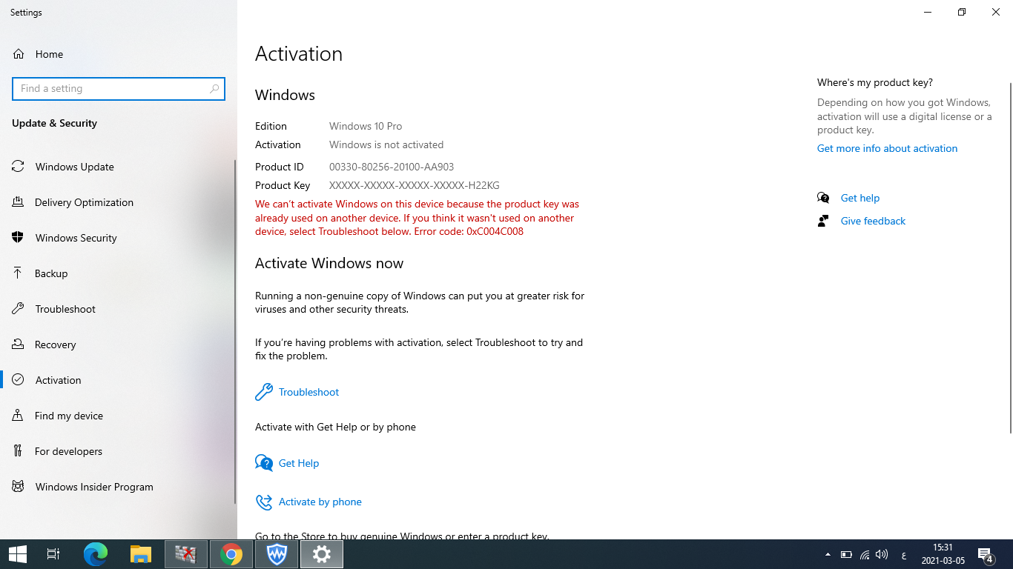Click the taskbar clock showing 15:31
The height and width of the screenshot is (569, 1013).
943,554
